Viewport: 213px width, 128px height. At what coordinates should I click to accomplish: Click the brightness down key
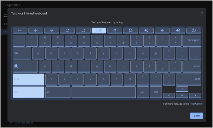pyautogui.click(x=115, y=30)
